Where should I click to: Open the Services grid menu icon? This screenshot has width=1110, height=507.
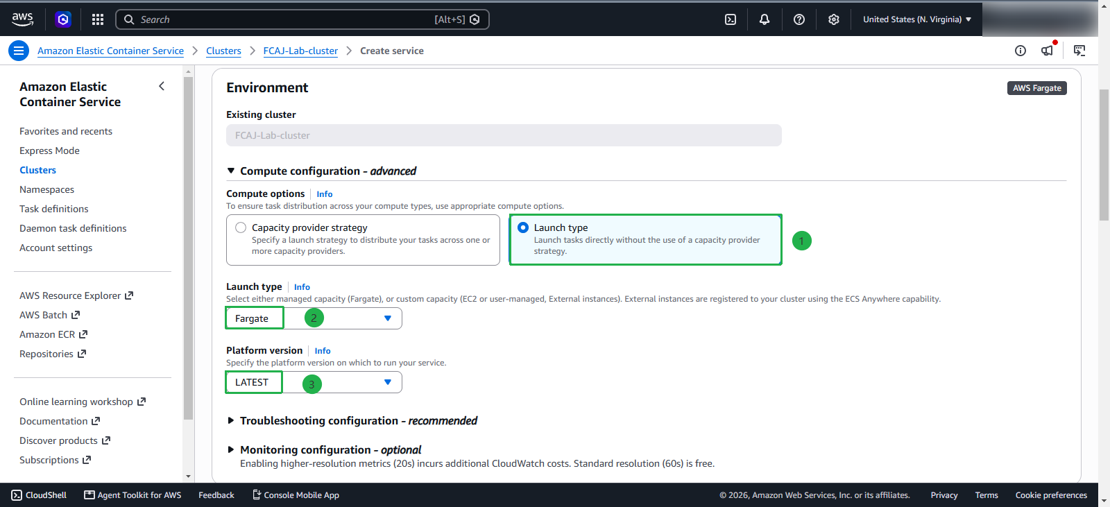click(x=98, y=19)
